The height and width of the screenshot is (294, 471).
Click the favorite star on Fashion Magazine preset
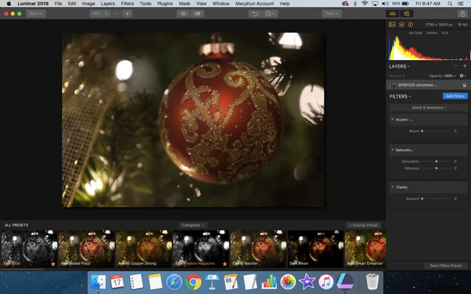(225, 264)
